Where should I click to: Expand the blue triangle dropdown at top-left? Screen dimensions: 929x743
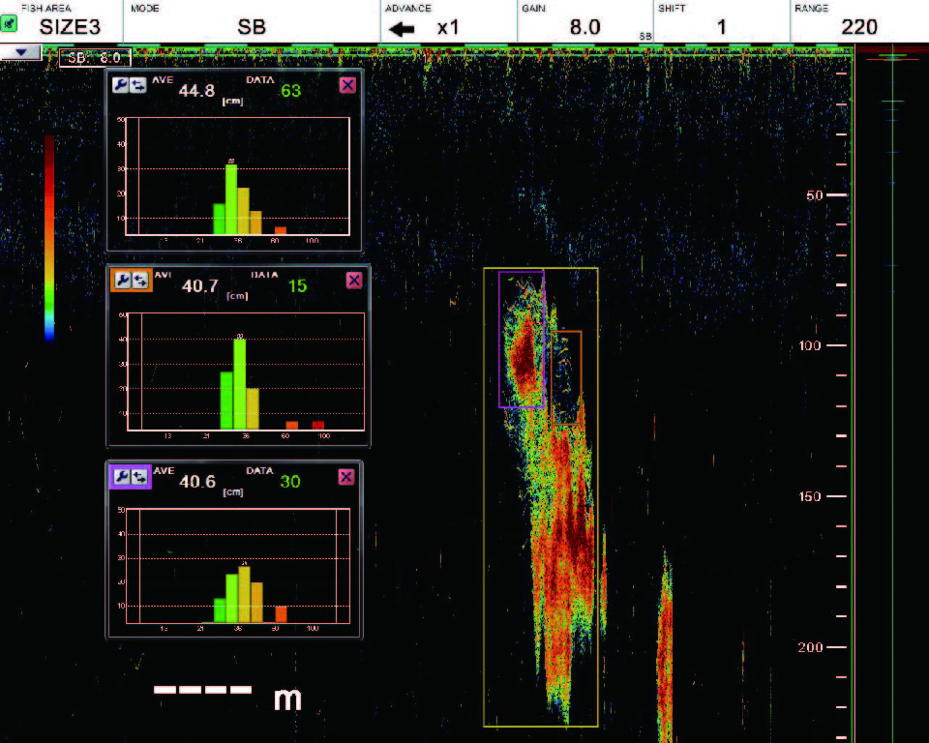20,52
